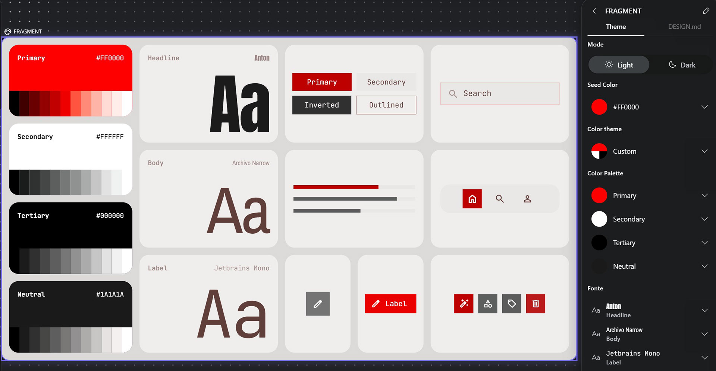Expand the Anton Headline font dropdown

[650, 310]
